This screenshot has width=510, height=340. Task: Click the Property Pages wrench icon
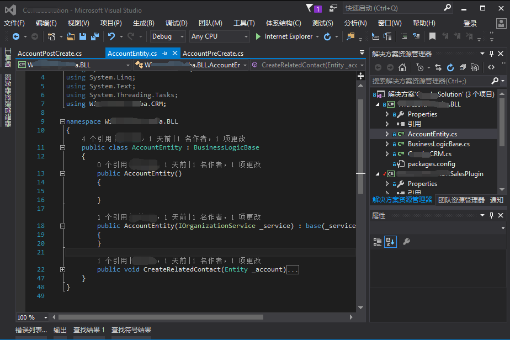click(x=406, y=242)
